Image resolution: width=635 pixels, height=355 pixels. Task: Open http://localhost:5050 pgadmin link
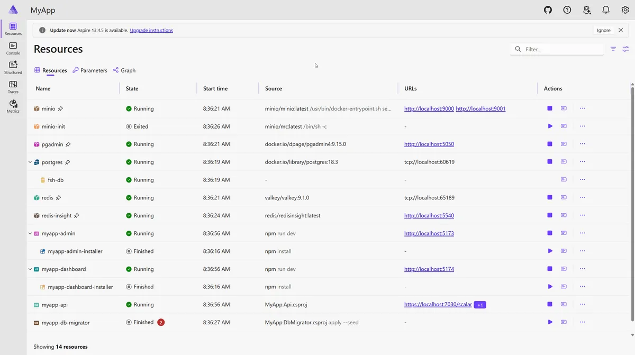coord(429,144)
